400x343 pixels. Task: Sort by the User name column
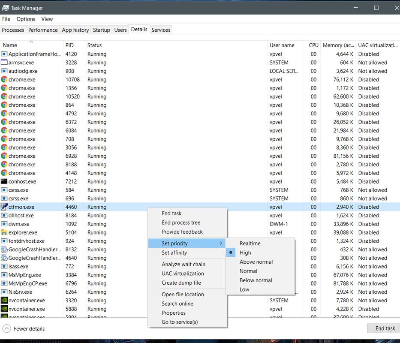coord(285,45)
